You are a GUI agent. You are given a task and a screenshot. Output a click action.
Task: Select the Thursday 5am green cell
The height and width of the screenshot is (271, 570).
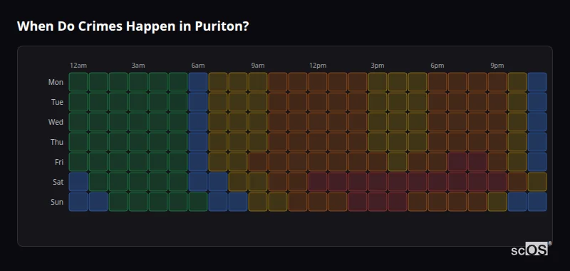[x=177, y=142]
